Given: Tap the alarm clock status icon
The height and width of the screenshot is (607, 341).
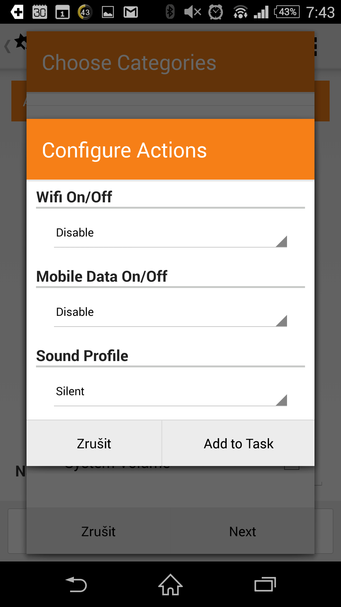Looking at the screenshot, I should pyautogui.click(x=216, y=12).
